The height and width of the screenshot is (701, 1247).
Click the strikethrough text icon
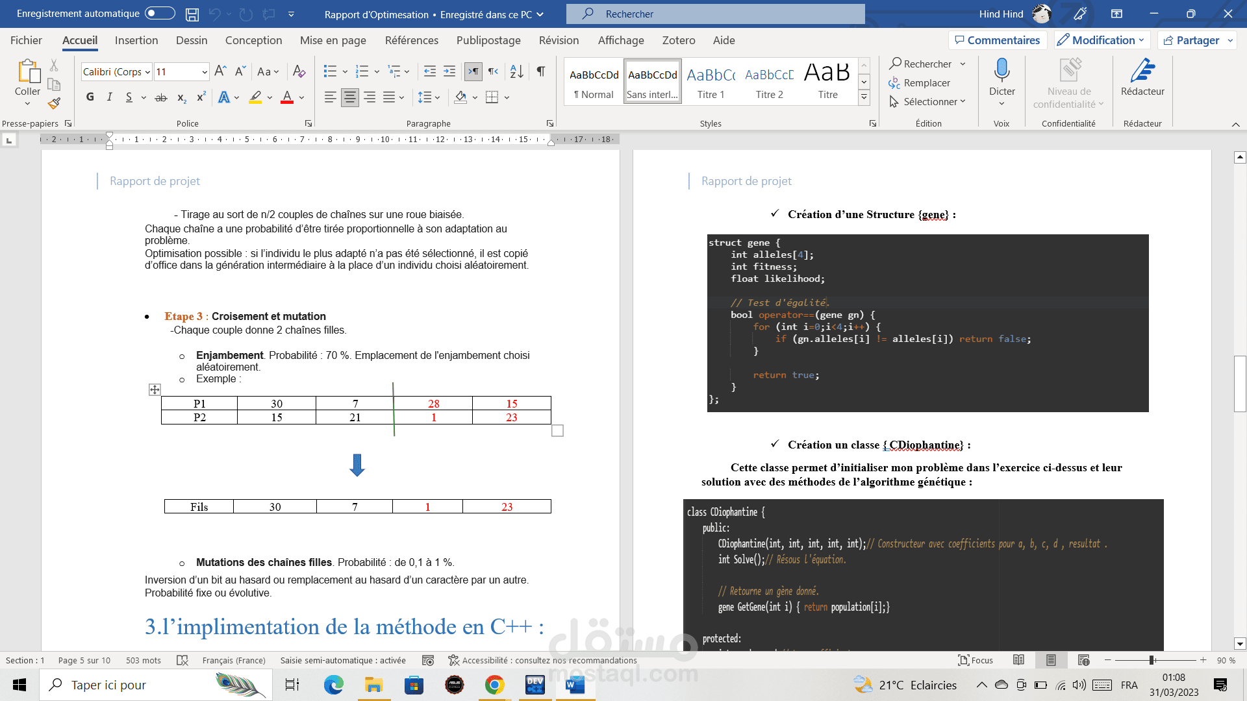point(160,97)
